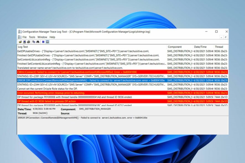The image size is (245, 163).
Task: Select the CWmi::Connect() failed error row
Action: (83, 72)
